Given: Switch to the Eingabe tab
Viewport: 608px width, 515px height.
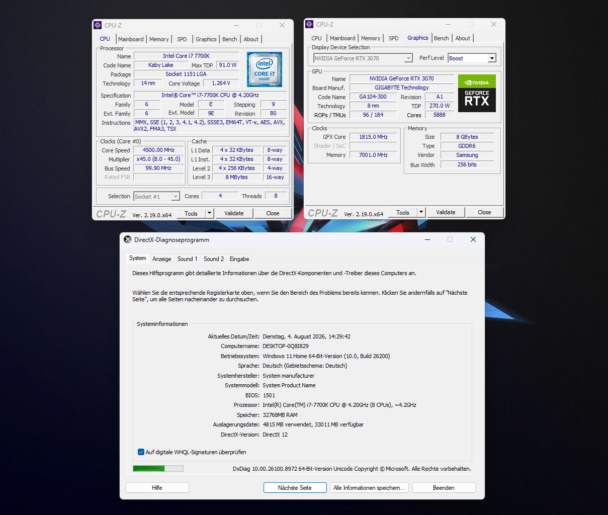Looking at the screenshot, I should point(239,259).
